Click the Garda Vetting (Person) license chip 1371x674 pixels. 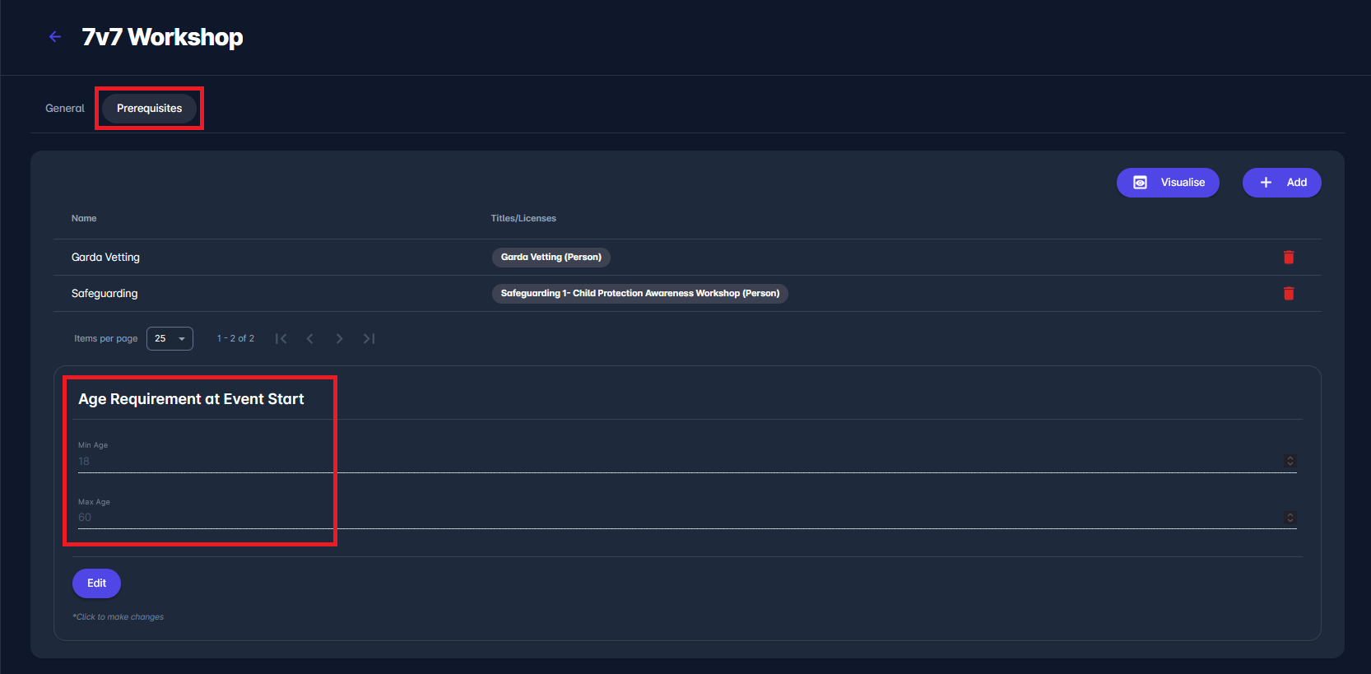click(551, 258)
